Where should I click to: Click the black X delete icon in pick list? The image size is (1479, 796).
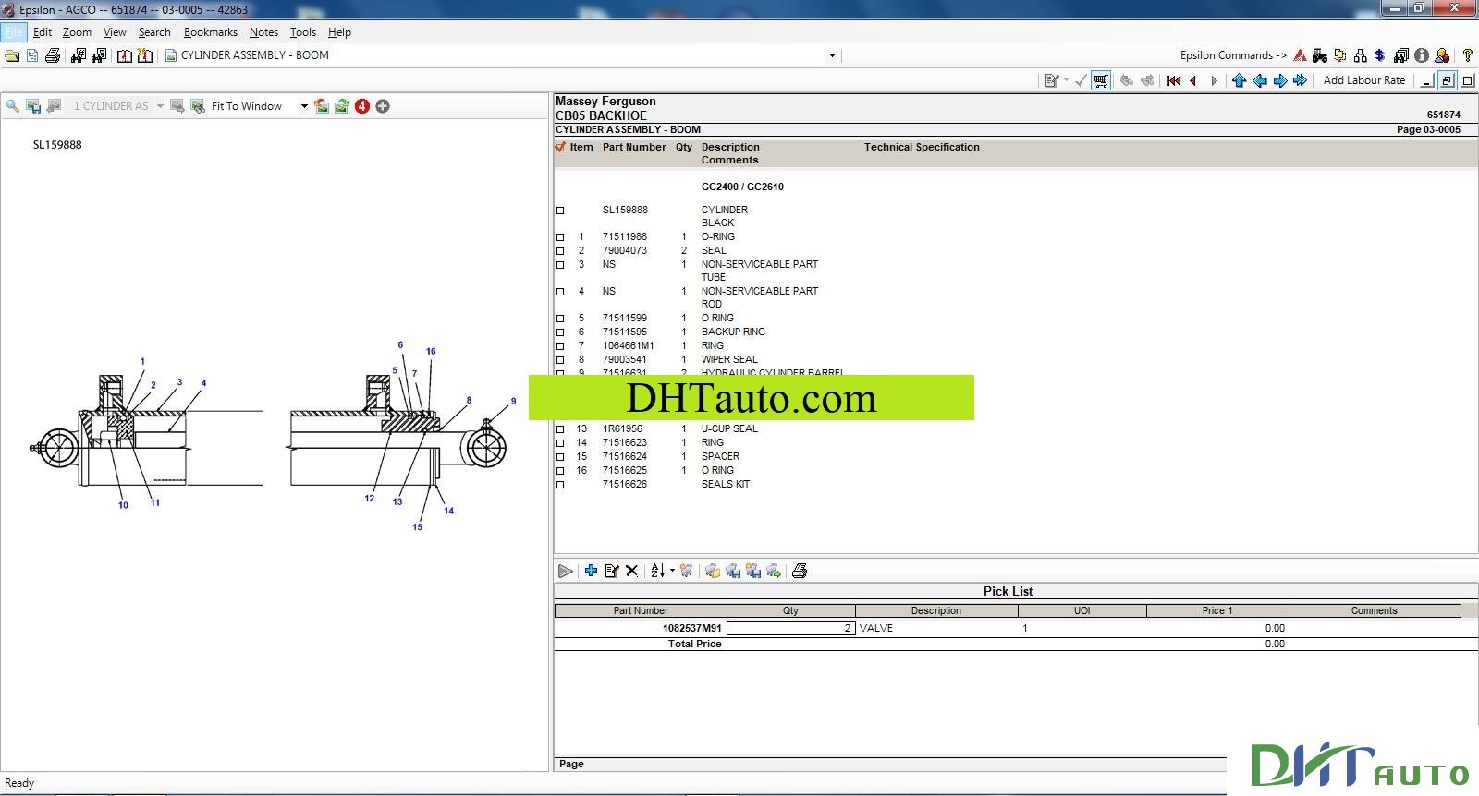[x=631, y=571]
